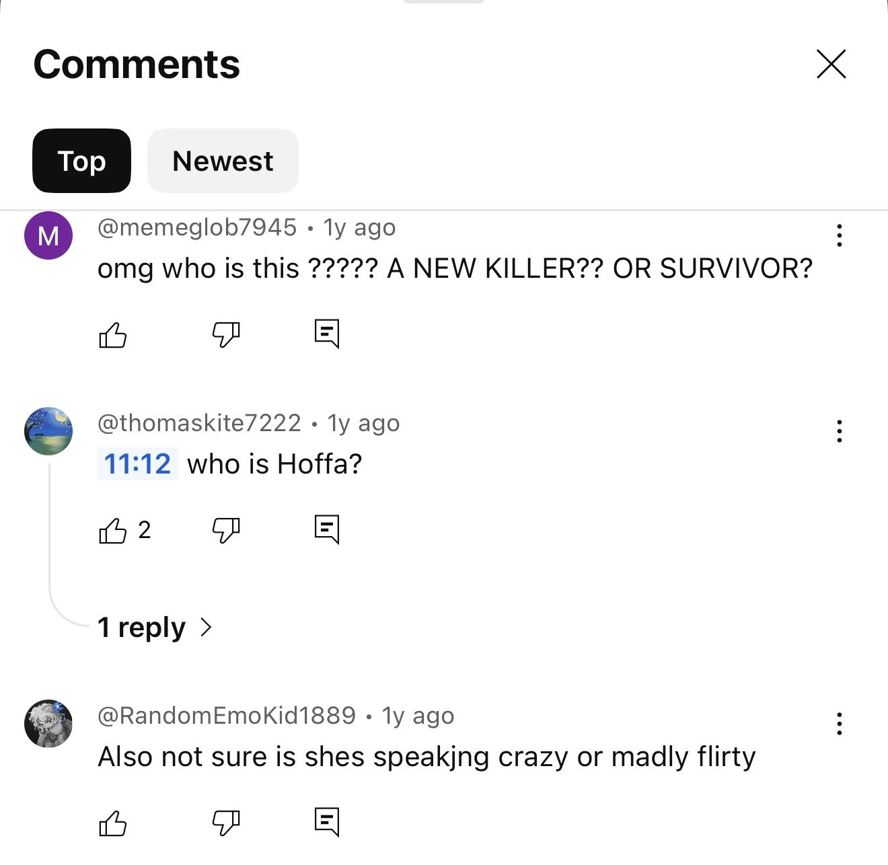Like the comment by @RandomEmoKid1889
Viewport: 888px width, 865px height.
[x=113, y=823]
